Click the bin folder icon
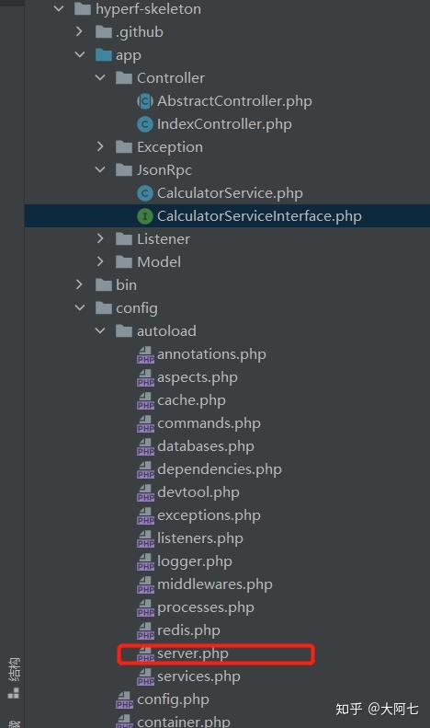 tap(104, 284)
